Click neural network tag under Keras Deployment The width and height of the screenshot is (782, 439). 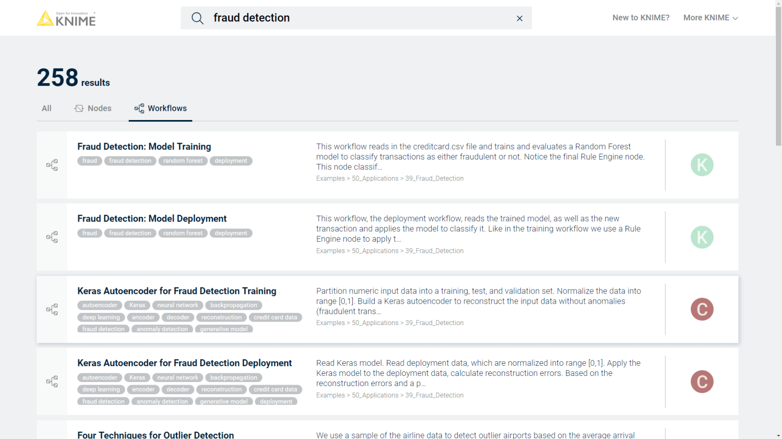(x=178, y=377)
